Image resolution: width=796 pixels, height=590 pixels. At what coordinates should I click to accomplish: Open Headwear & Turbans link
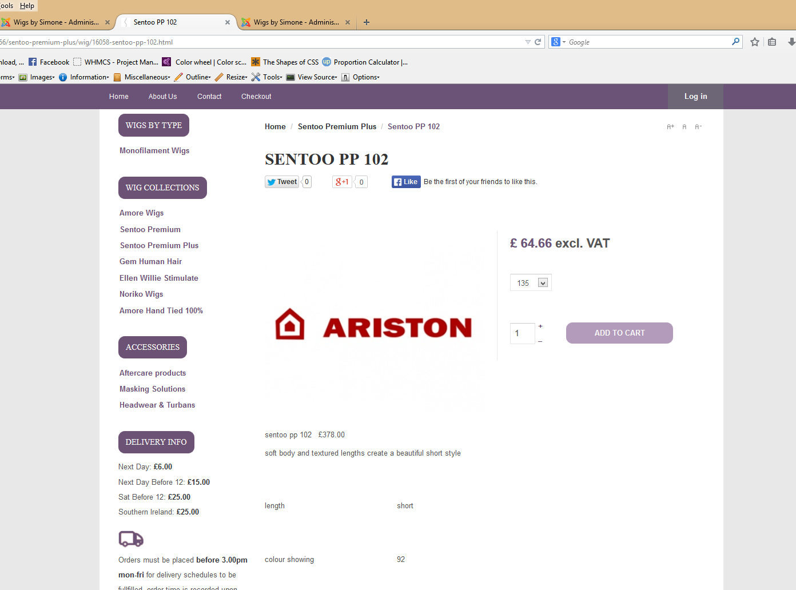click(x=157, y=405)
